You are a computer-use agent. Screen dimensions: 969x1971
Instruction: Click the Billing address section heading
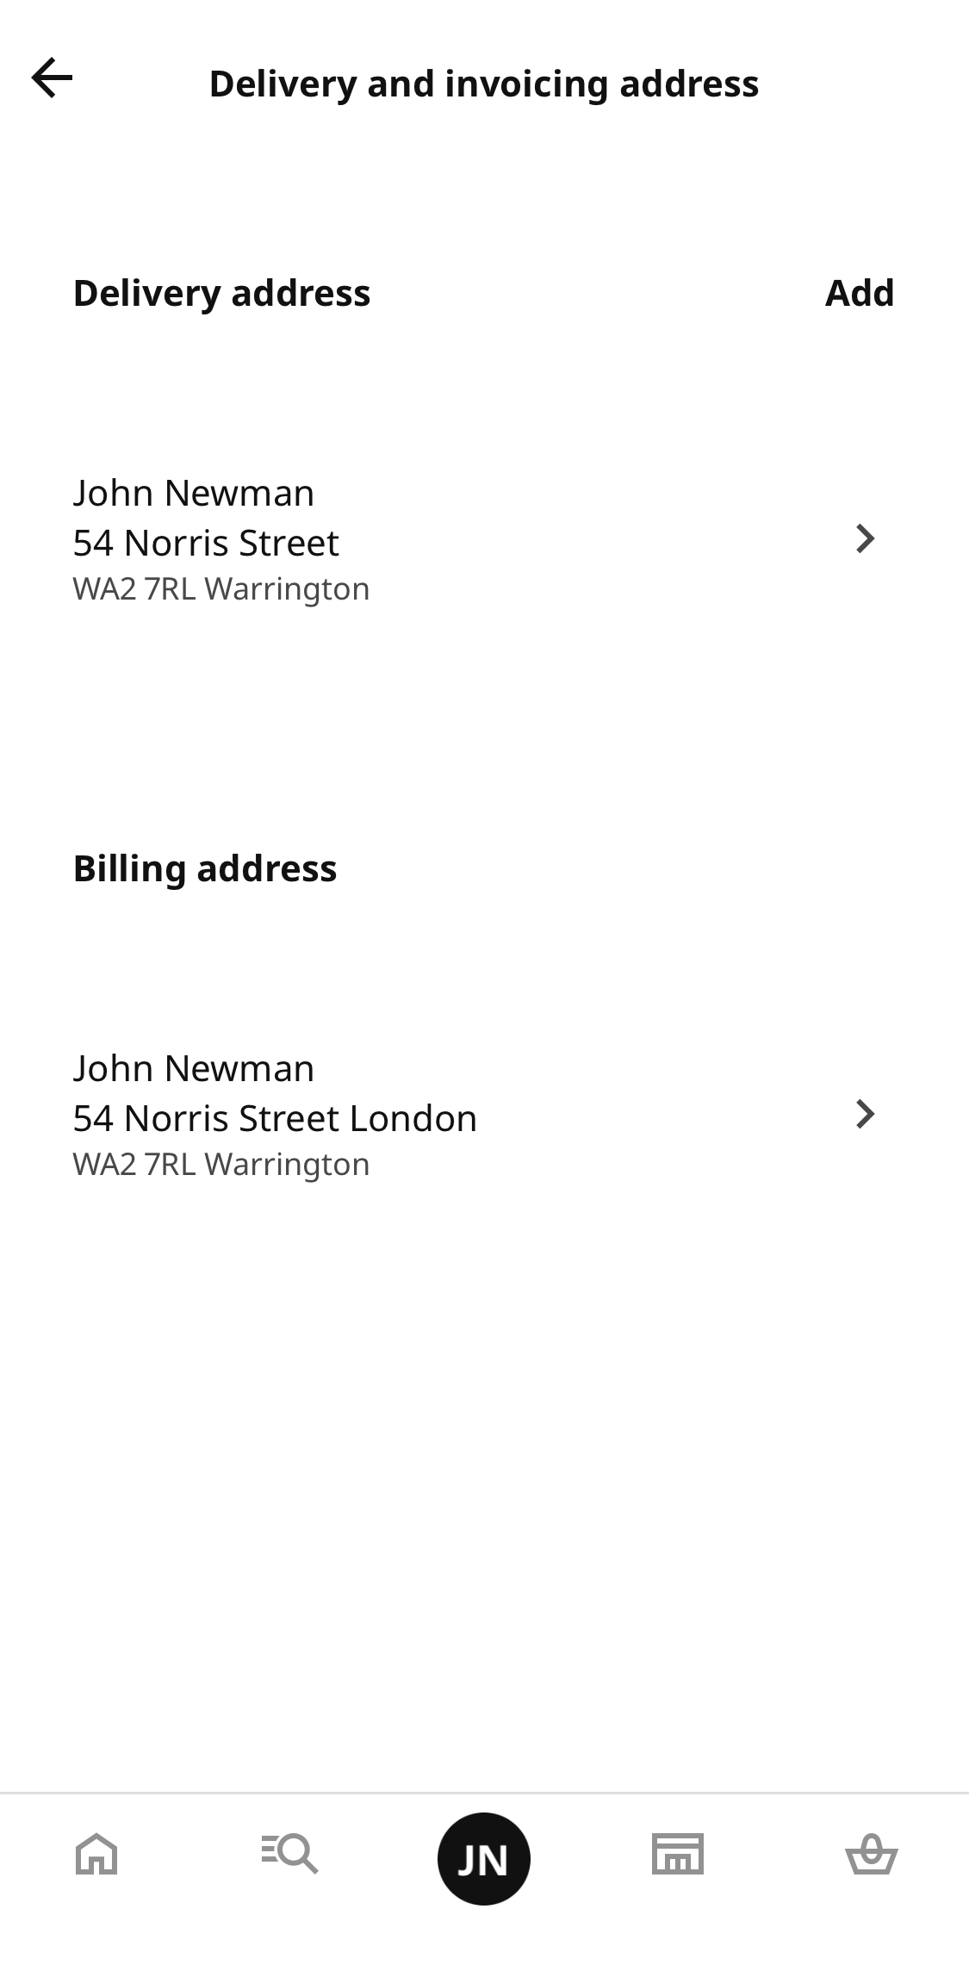[x=205, y=867]
